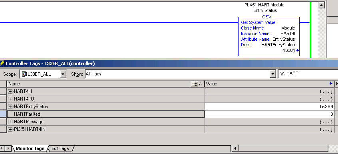
Task: Expand the PLX51HART4IN tag
Action: pos(10,129)
